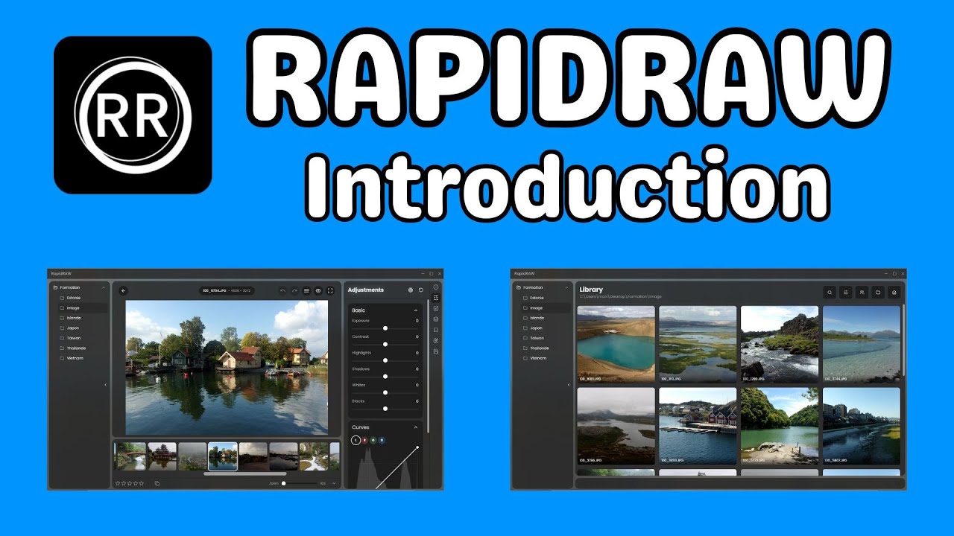Click the Library folder path text
This screenshot has height=536, width=954.
coord(621,297)
